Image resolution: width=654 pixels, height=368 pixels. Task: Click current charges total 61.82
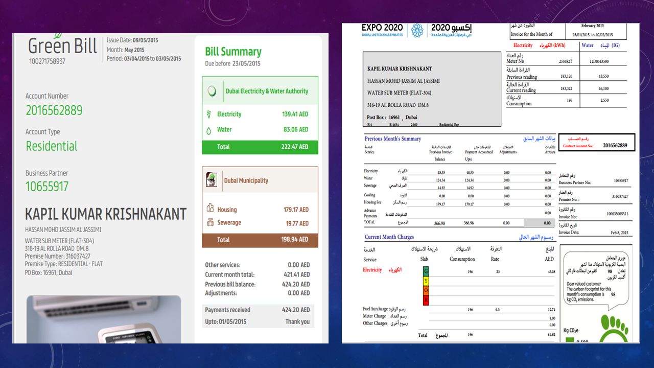pos(551,335)
